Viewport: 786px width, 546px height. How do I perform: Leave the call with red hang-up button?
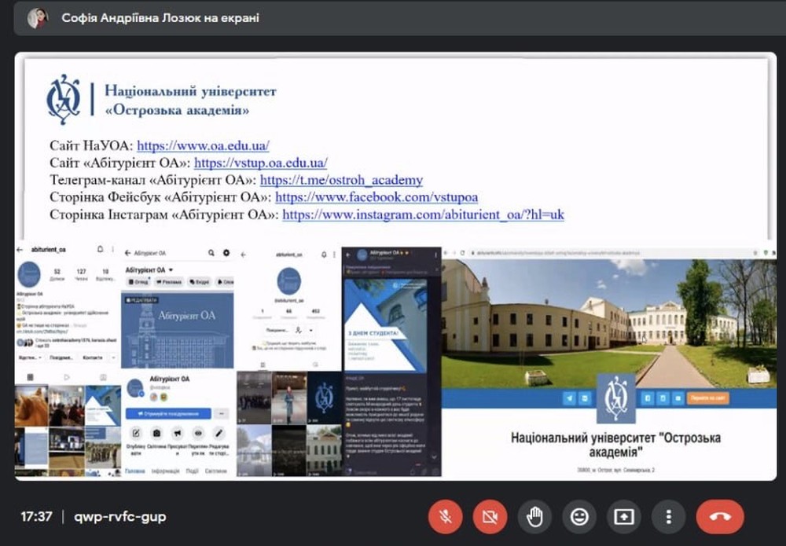720,516
